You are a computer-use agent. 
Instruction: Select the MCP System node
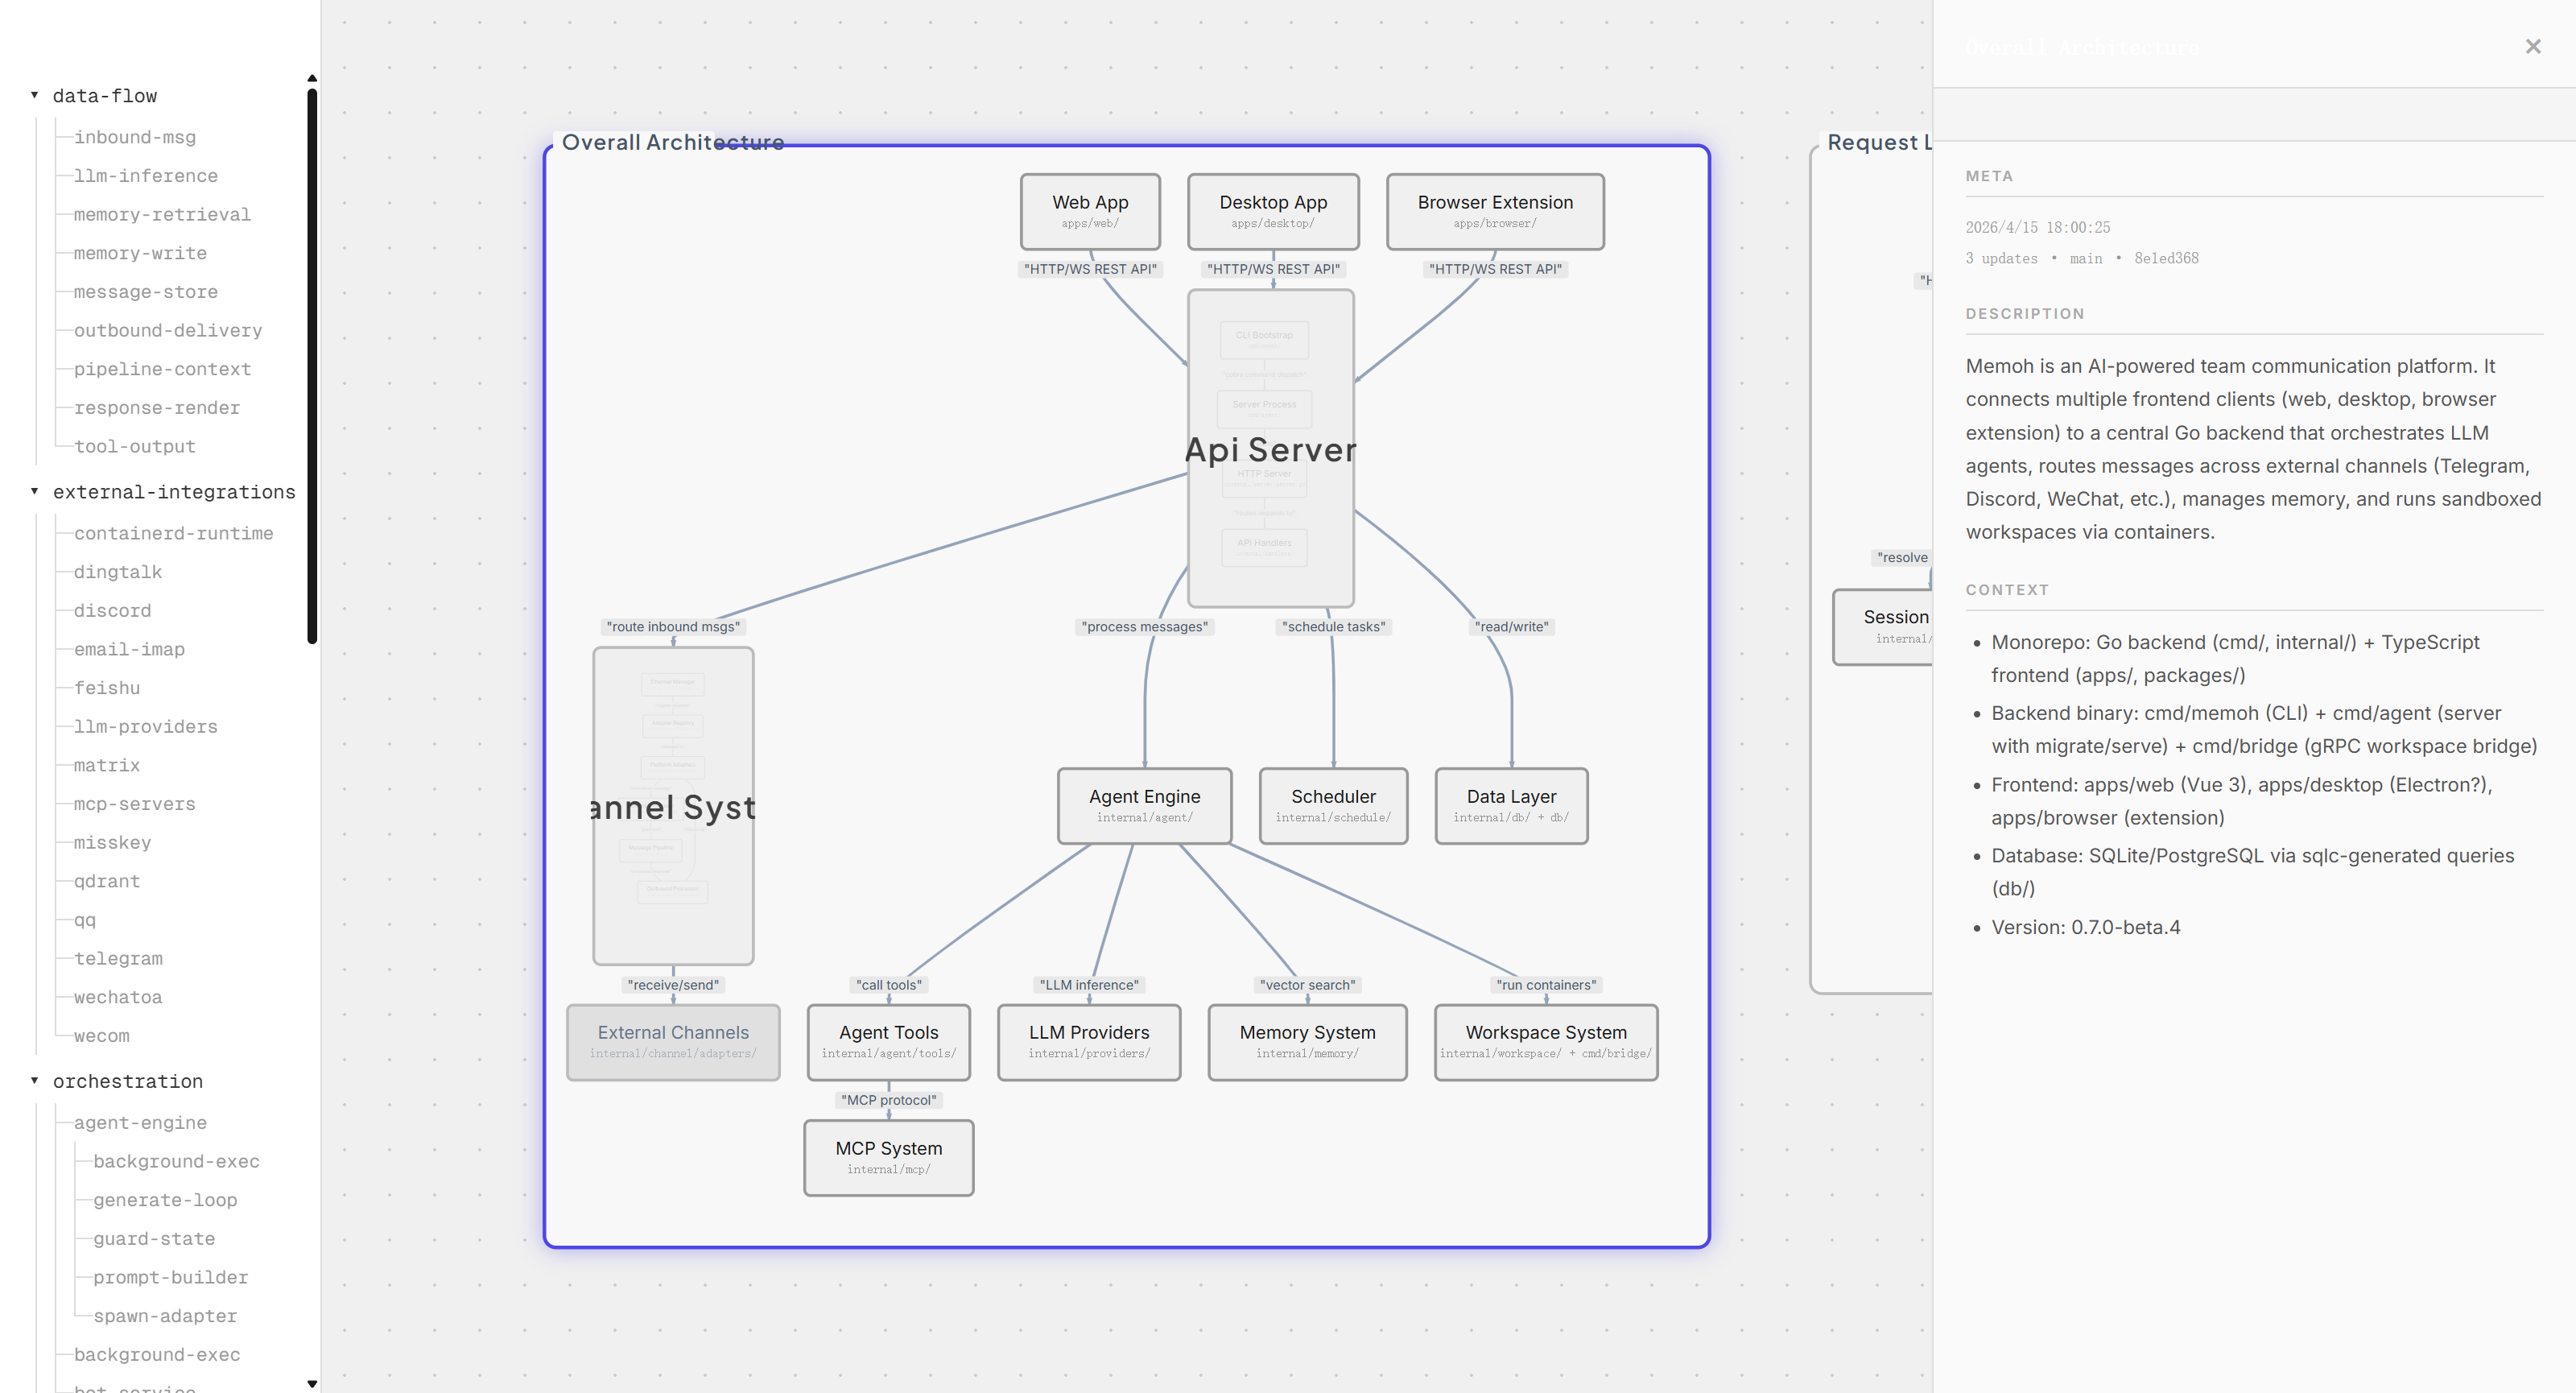tap(889, 1157)
